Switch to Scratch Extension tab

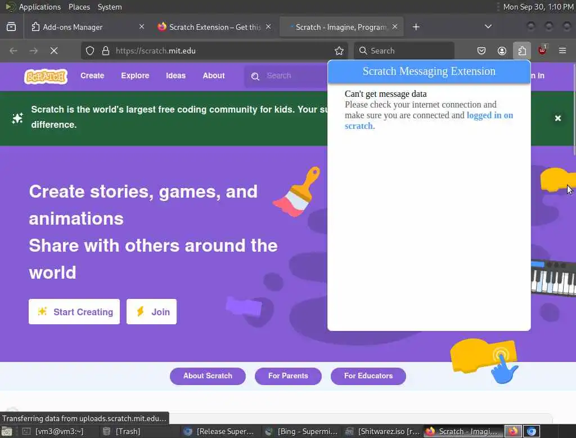point(214,27)
